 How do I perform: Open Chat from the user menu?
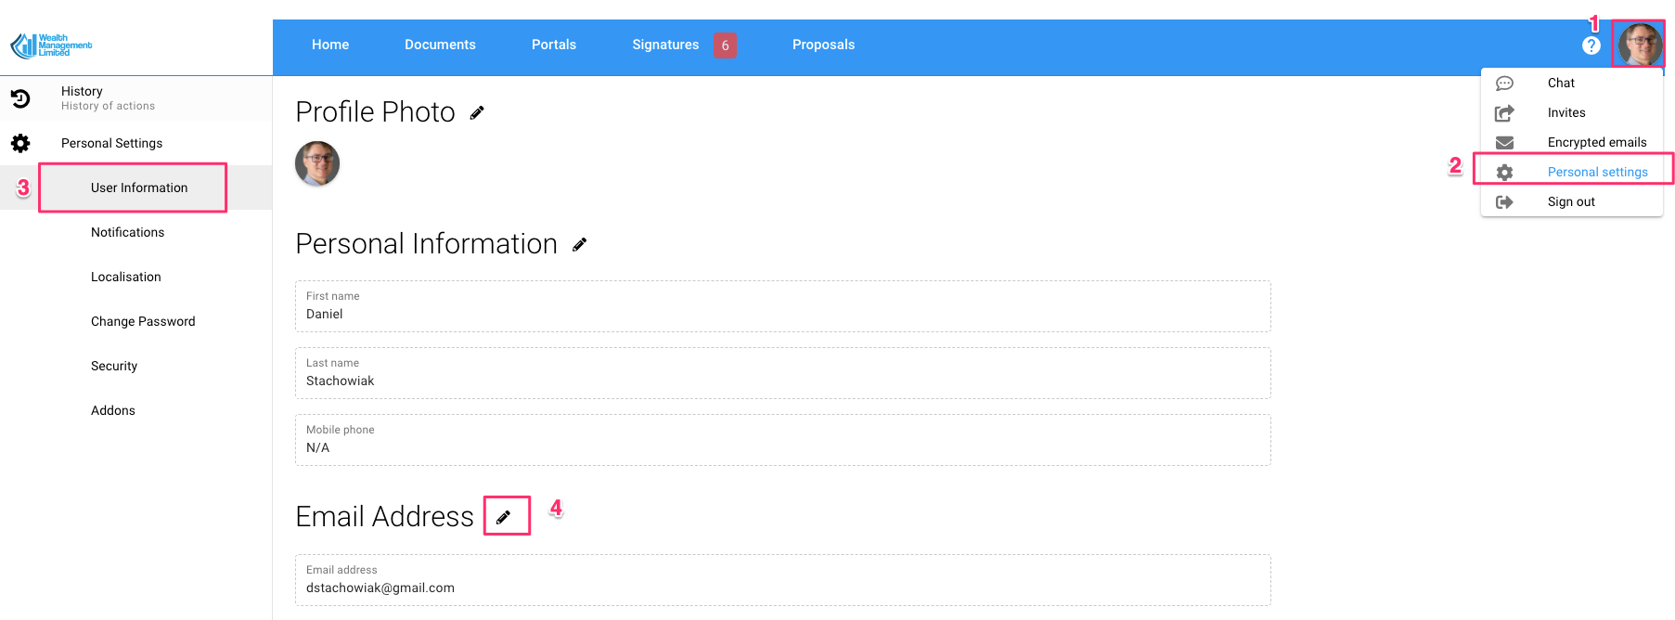[1561, 84]
